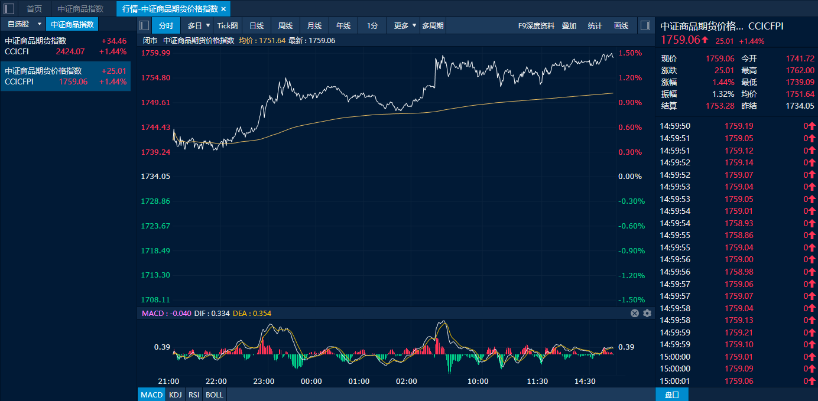Hide the right quote panel via toolbar icon
Viewport: 818px width, 401px height.
click(x=645, y=25)
